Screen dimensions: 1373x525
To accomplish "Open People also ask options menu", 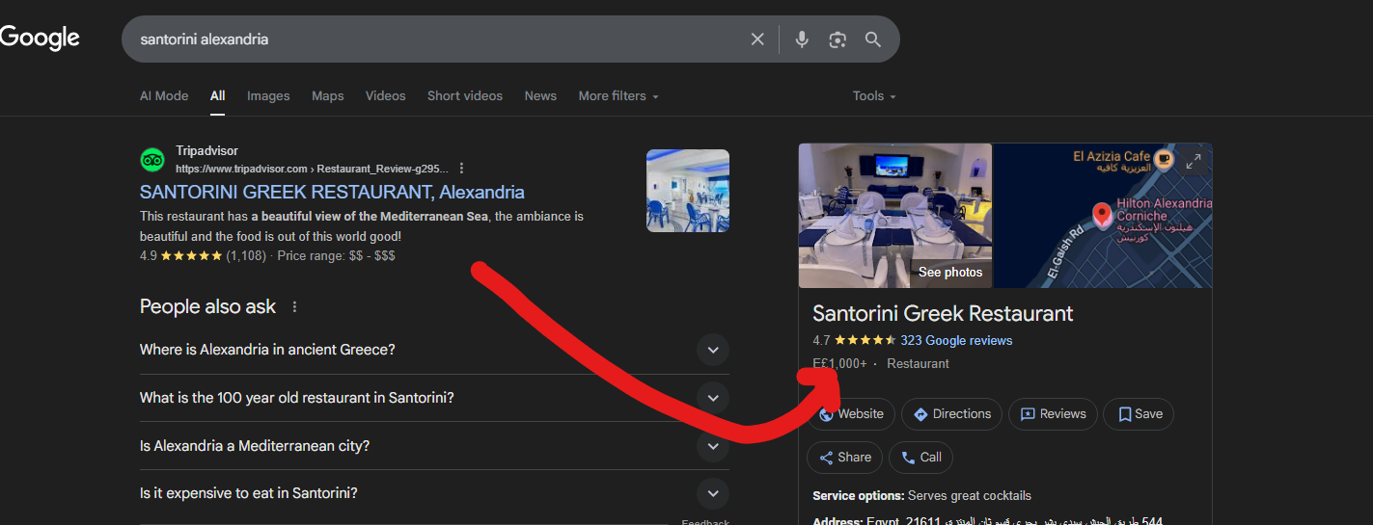I will click(x=295, y=307).
